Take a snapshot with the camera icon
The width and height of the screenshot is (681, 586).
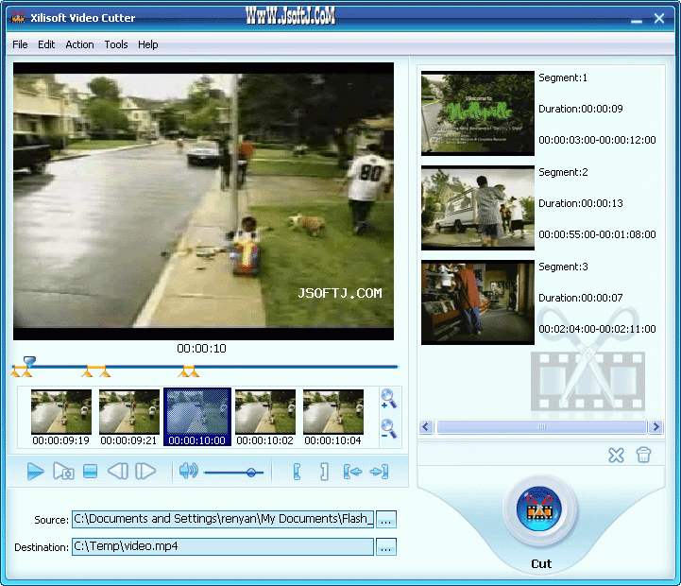tap(63, 472)
